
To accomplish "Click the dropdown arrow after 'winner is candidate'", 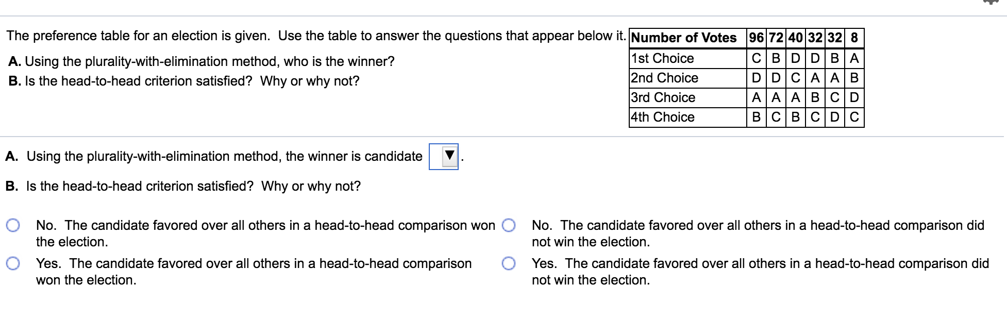I will [x=449, y=155].
